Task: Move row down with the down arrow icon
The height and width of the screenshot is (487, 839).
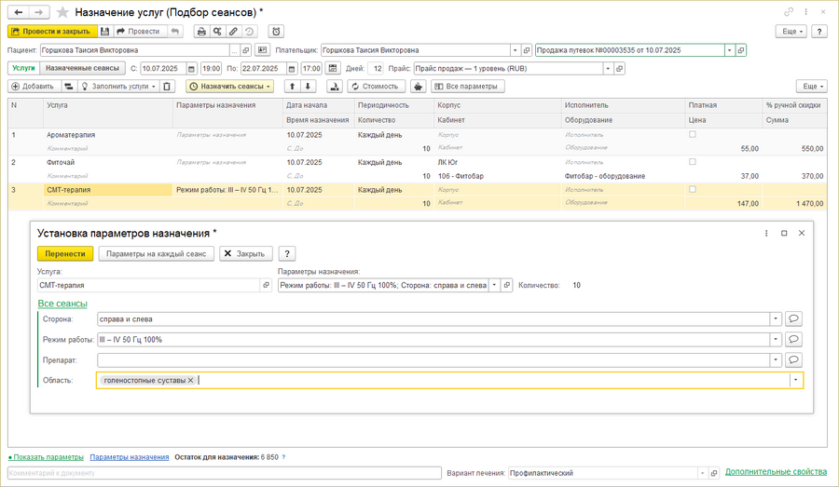Action: 309,87
